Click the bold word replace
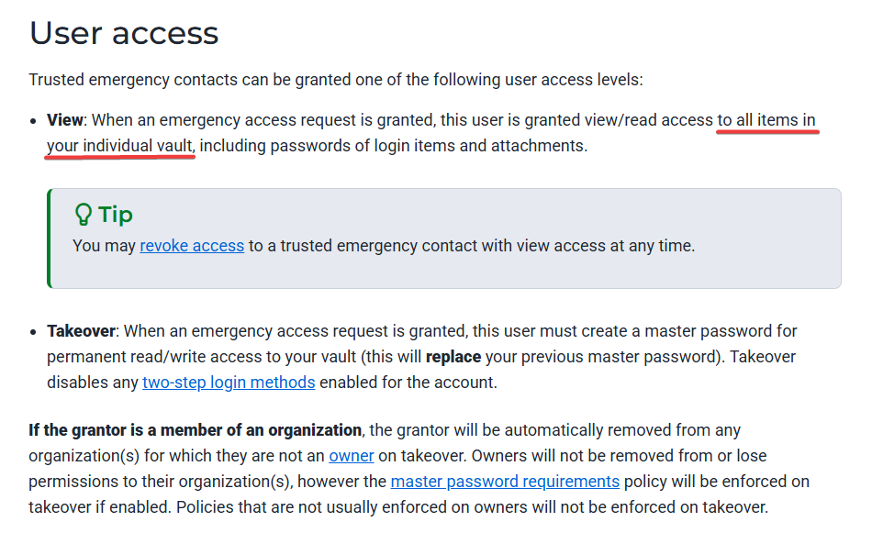The width and height of the screenshot is (872, 544). pos(453,357)
